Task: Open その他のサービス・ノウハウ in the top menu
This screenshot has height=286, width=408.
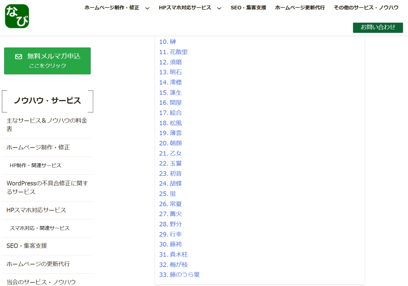Action: pyautogui.click(x=366, y=8)
